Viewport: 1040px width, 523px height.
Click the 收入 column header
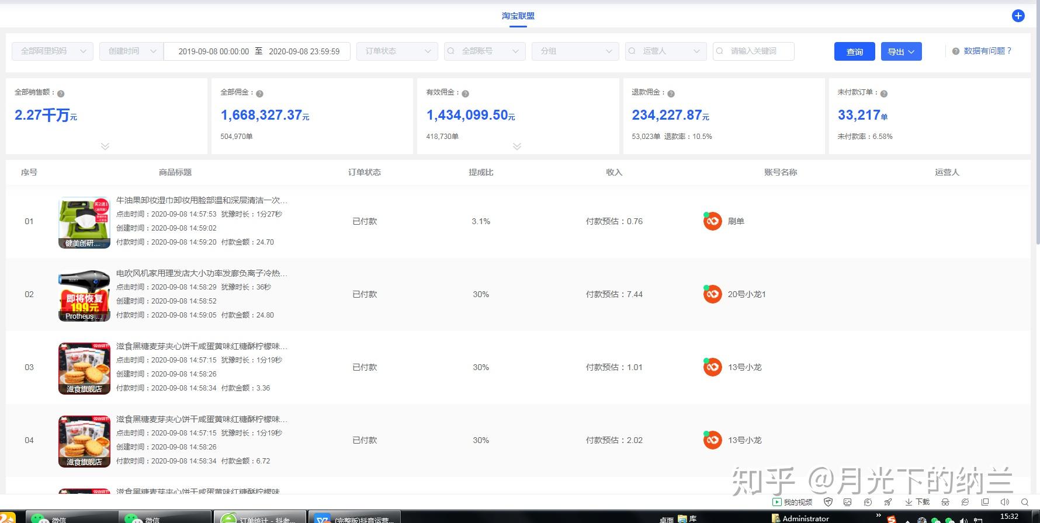click(x=614, y=172)
